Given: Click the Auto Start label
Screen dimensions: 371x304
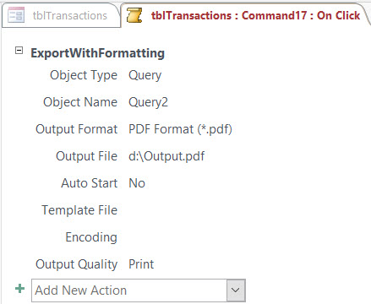Looking at the screenshot, I should [89, 183].
